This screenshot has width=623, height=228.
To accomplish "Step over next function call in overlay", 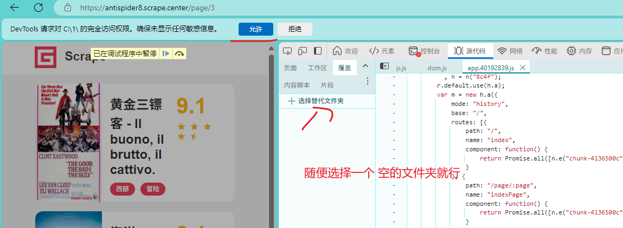I will click(179, 53).
